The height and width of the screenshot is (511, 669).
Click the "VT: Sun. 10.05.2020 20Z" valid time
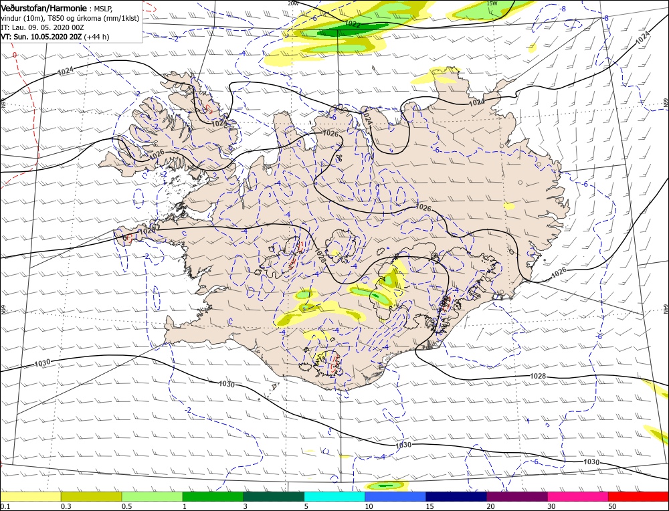point(41,37)
